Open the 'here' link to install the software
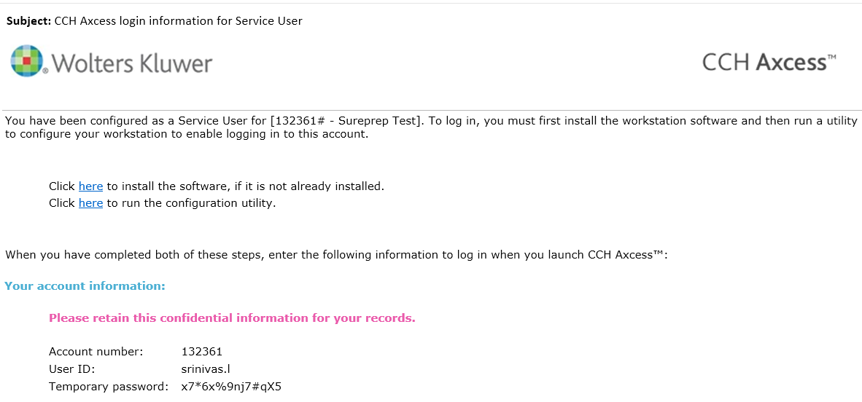The image size is (862, 402). pos(90,186)
